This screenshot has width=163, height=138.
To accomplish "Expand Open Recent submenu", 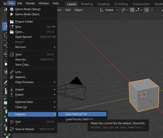I will click(32, 37).
